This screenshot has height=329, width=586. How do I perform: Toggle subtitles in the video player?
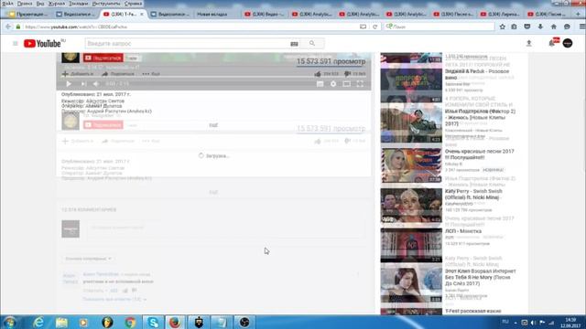click(320, 84)
